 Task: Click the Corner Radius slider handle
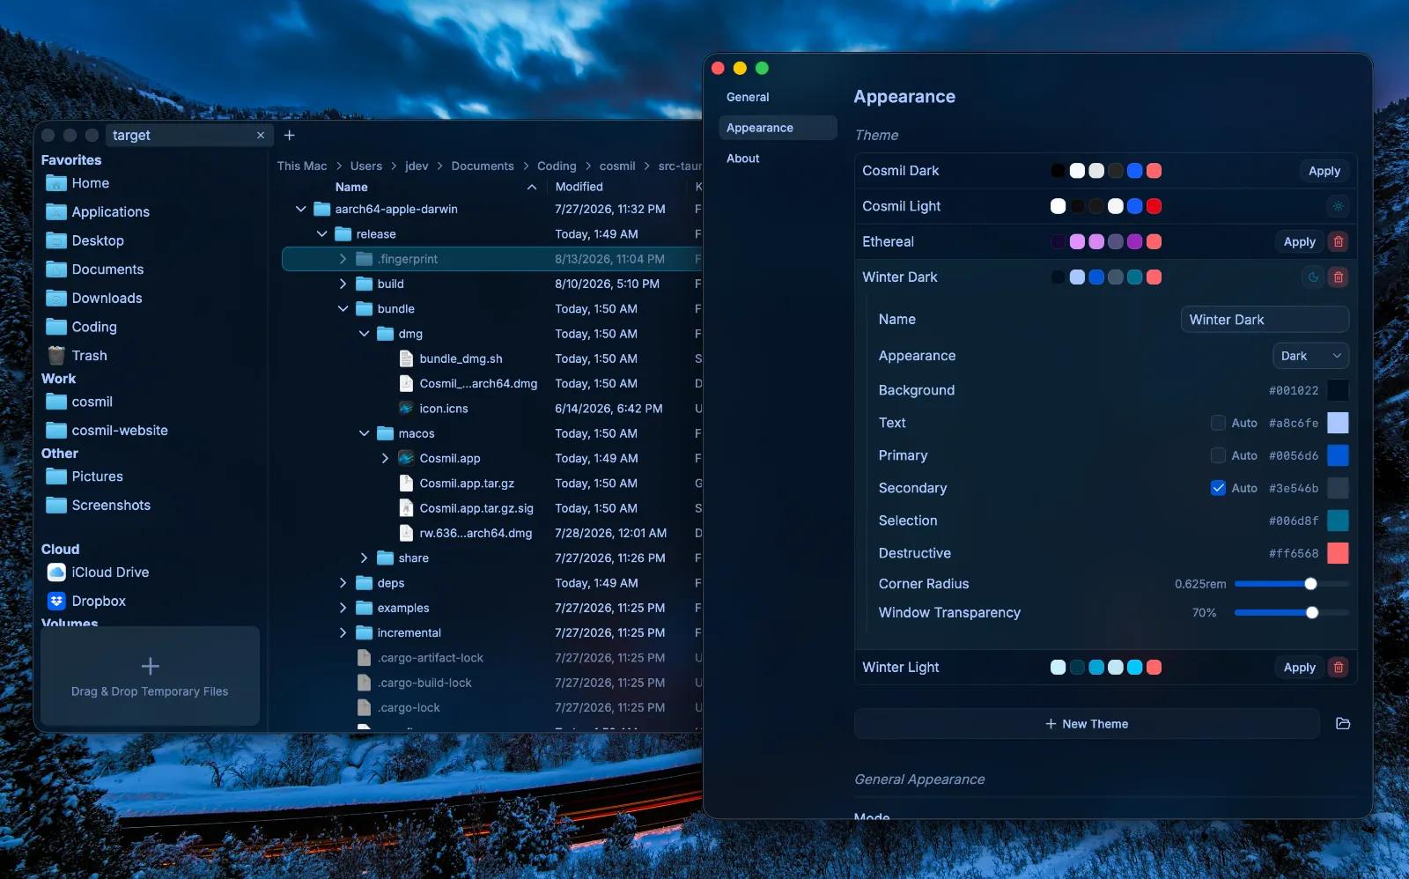tap(1310, 584)
